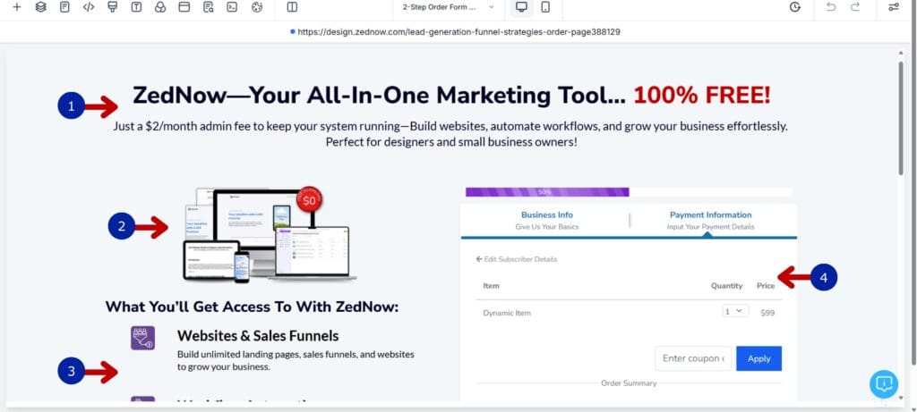The width and height of the screenshot is (917, 412).
Task: Switch to desktop preview mode
Action: [x=522, y=7]
